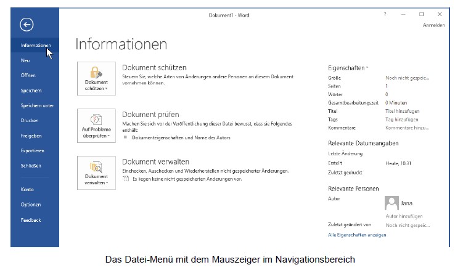Select Neu in the navigation pane

point(35,60)
